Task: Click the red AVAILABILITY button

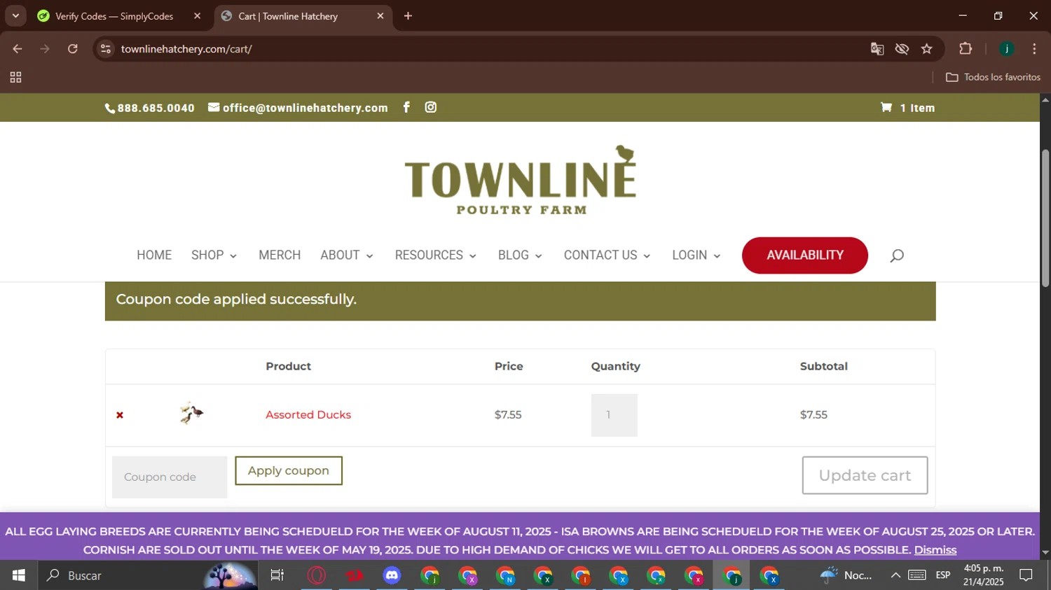Action: point(805,255)
